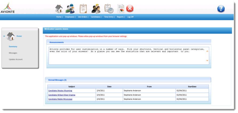Select Job Orders in the navigation bar
The height and width of the screenshot is (113, 238).
pos(82,17)
